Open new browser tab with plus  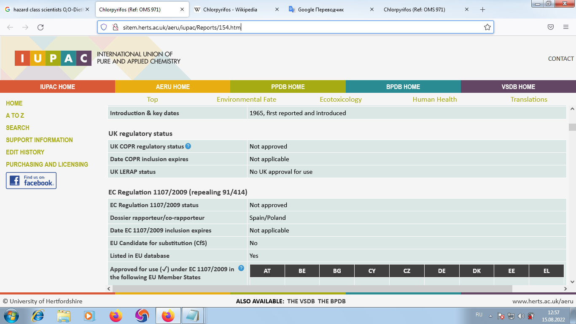[x=483, y=10]
